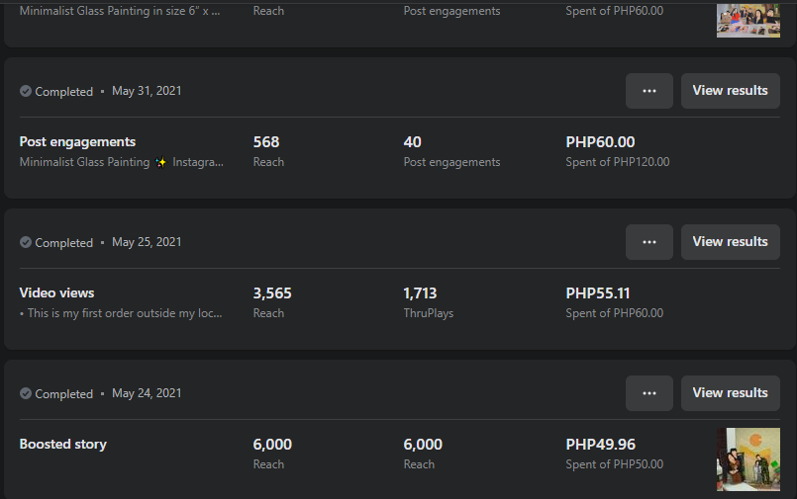Open the Boosted story ad title
The image size is (797, 499).
coord(63,445)
